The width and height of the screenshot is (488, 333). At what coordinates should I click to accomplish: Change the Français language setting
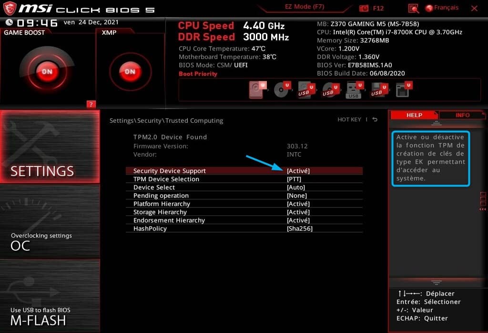[442, 8]
